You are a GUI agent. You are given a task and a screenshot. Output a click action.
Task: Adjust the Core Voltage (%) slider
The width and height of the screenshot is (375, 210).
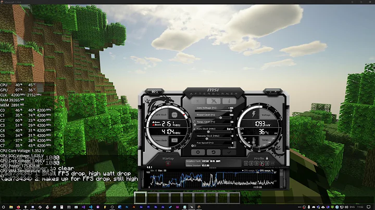point(214,111)
